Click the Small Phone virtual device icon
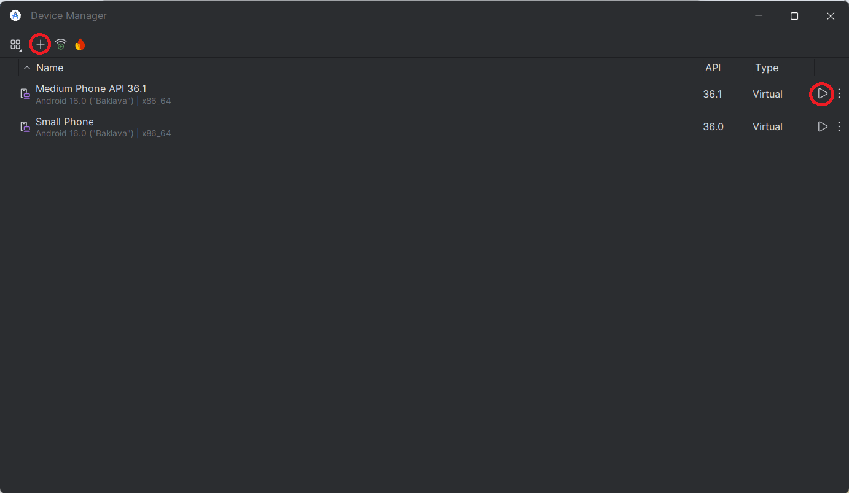 point(25,126)
